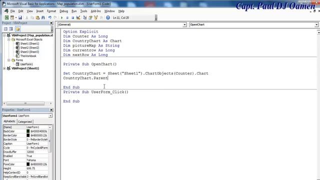The image size is (320, 180).
Task: Open the Insert UserForm dropdown arrow
Action: click(x=15, y=18)
